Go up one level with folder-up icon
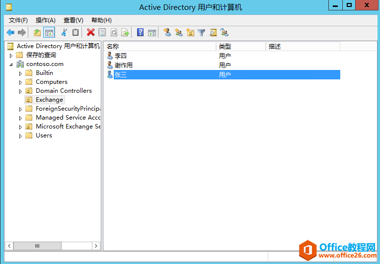 coord(37,32)
